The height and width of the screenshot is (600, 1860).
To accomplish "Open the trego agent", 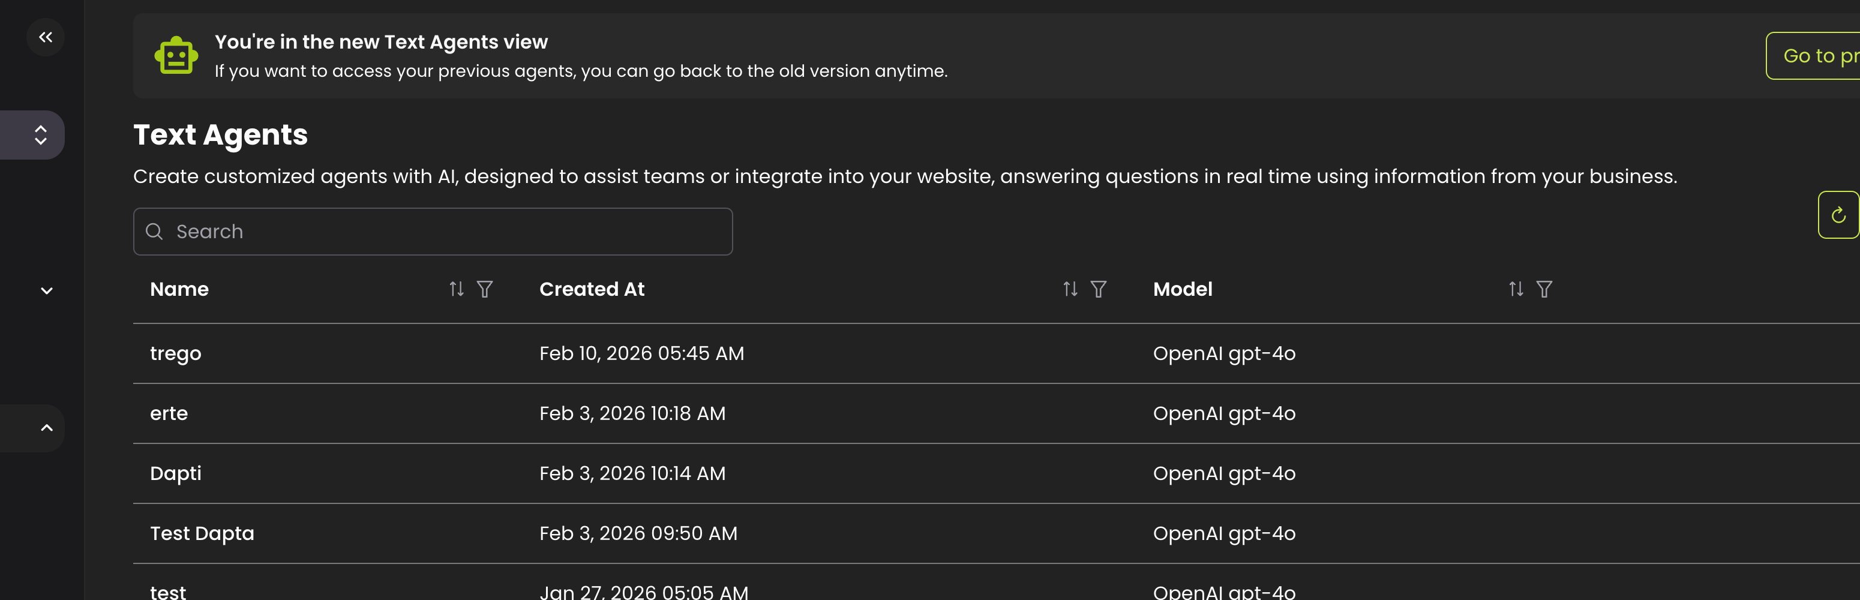I will [175, 353].
